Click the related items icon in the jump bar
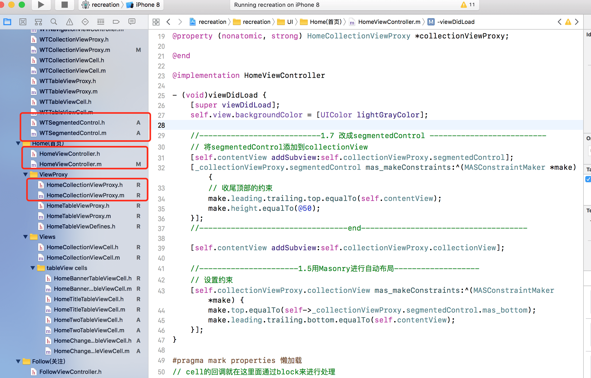Screen dimensions: 591x378 [156, 22]
